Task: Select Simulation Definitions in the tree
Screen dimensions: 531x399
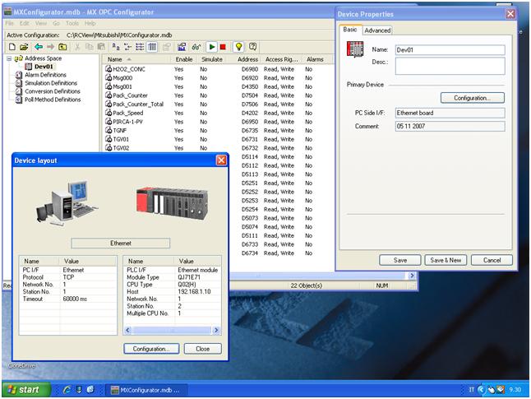Action: 51,83
